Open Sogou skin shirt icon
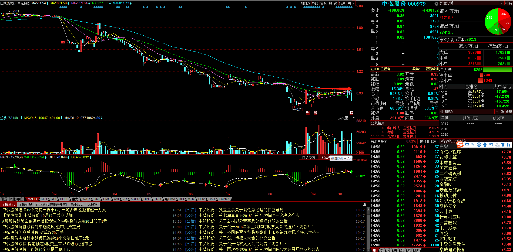 503,145
